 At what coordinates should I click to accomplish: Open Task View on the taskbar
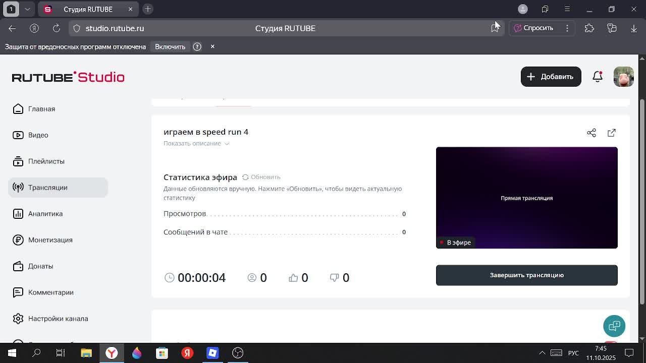click(61, 353)
